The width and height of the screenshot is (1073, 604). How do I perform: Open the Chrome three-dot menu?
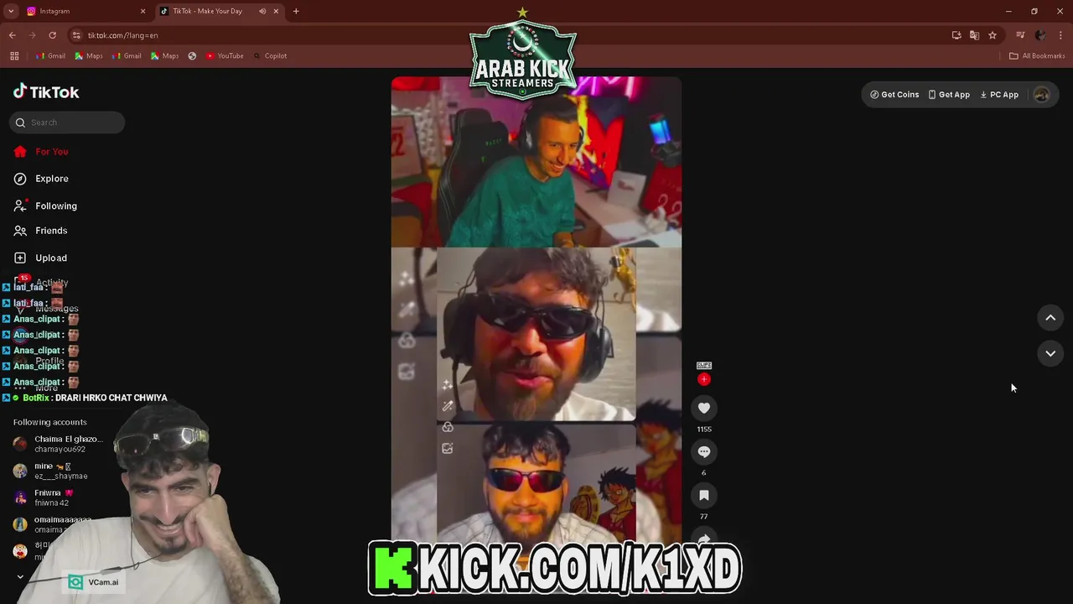1061,35
